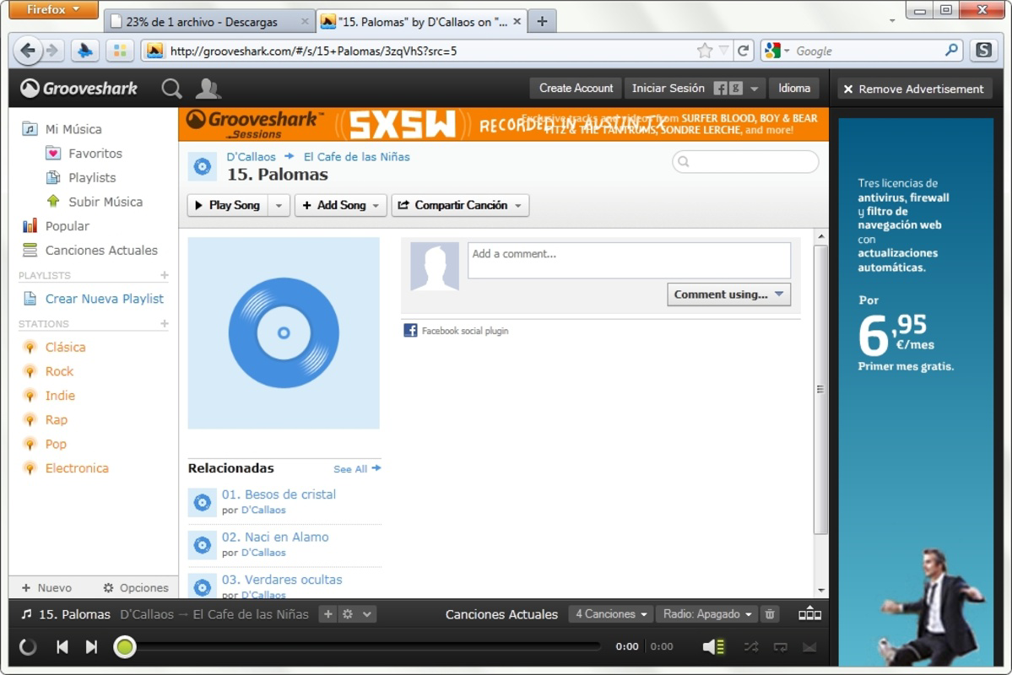This screenshot has height=675, width=1012.
Task: Click the Play Song button
Action: (x=228, y=205)
